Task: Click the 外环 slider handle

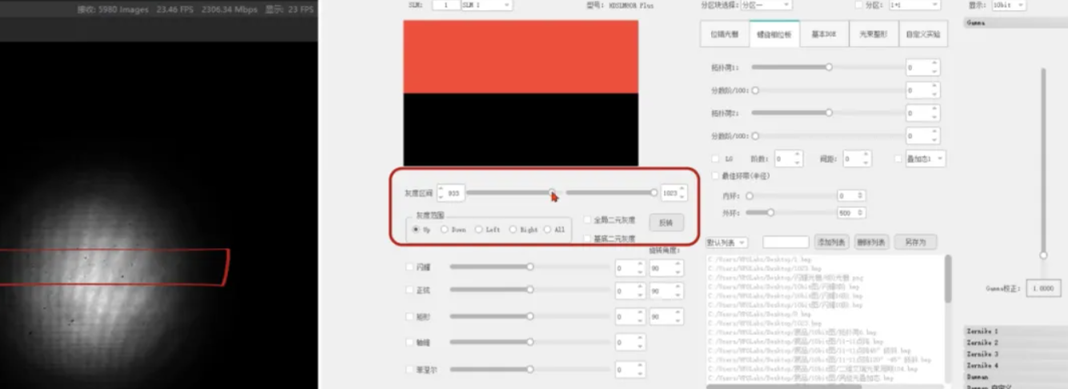Action: (x=770, y=213)
